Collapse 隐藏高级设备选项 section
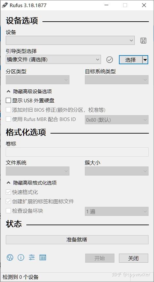The image size is (154, 282). point(29,91)
